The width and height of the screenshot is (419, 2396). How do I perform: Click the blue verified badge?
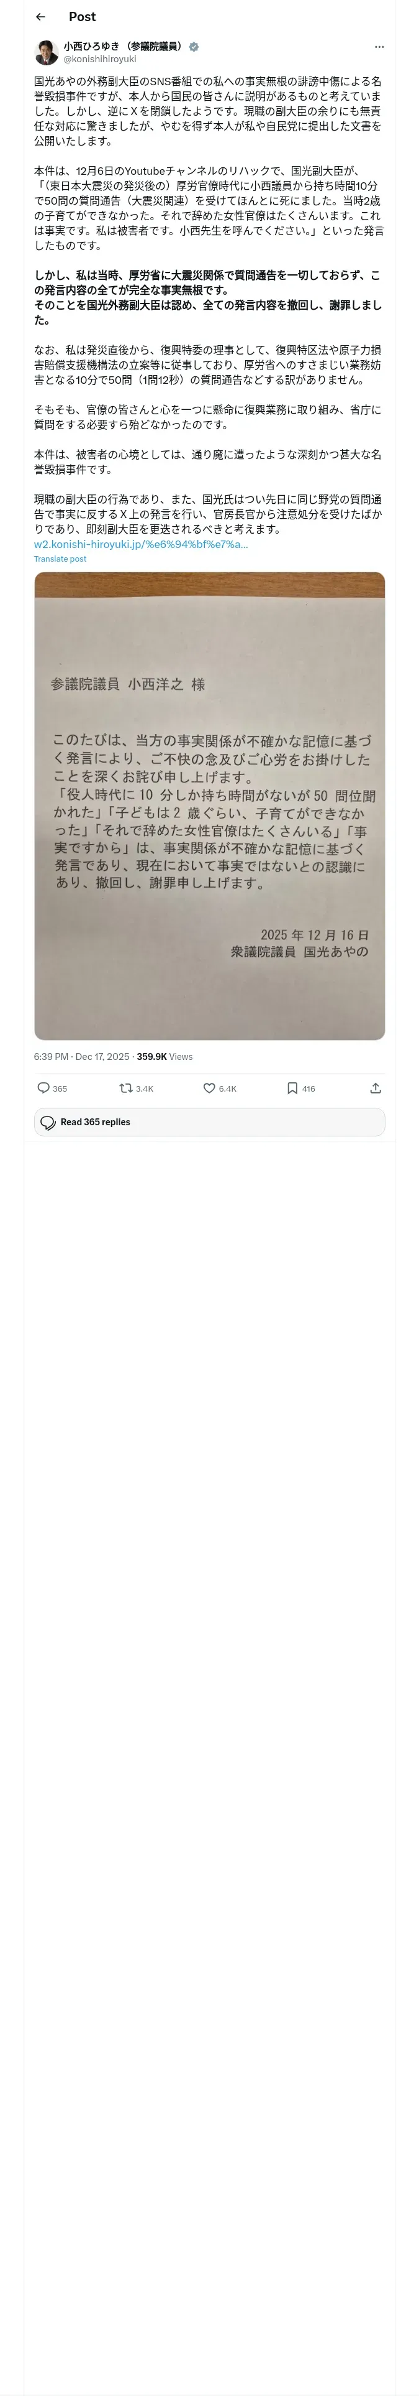click(193, 45)
